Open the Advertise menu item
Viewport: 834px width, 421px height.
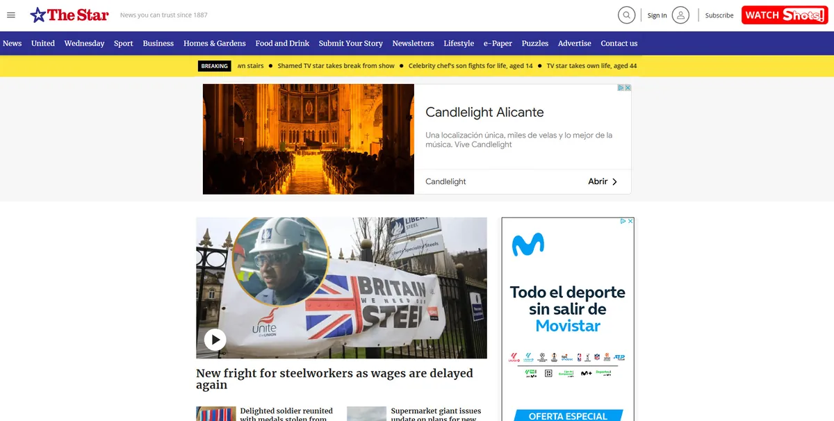point(575,43)
